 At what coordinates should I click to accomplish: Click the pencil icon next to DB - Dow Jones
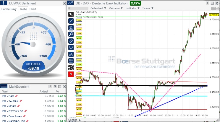pos(24,116)
